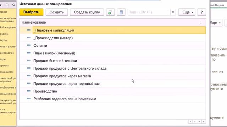Click the item icon beside _Плановые калькуляции
Screen dimensions: 227x127
coord(29,30)
